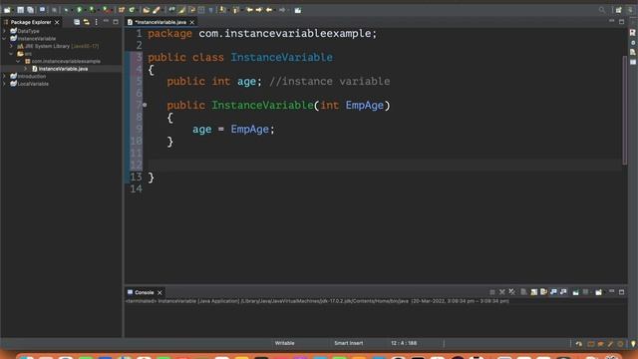Screen dimensions: 638x359
Task: Click the Previous Annotation up arrow icon
Action: [236, 10]
